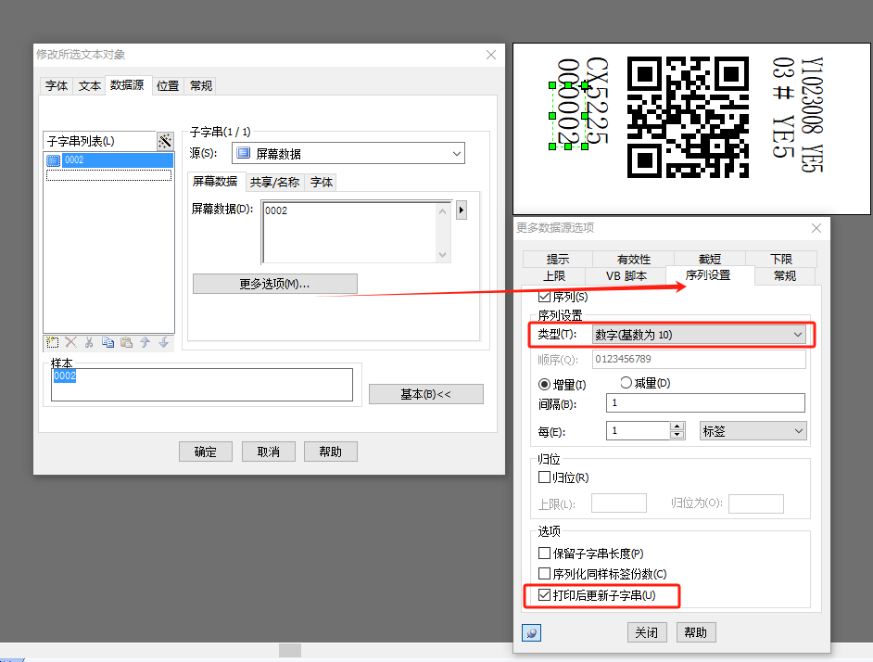Click the 基本(B)<< button
Image resolution: width=873 pixels, height=662 pixels.
(426, 394)
